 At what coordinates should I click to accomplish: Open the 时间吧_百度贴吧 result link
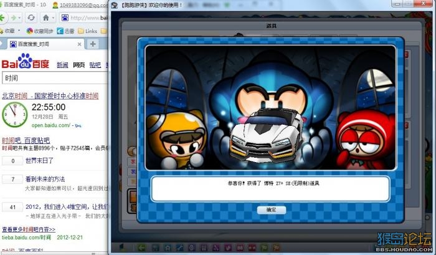point(26,140)
